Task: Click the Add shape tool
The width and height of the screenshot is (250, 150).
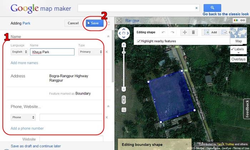Action: (x=210, y=32)
